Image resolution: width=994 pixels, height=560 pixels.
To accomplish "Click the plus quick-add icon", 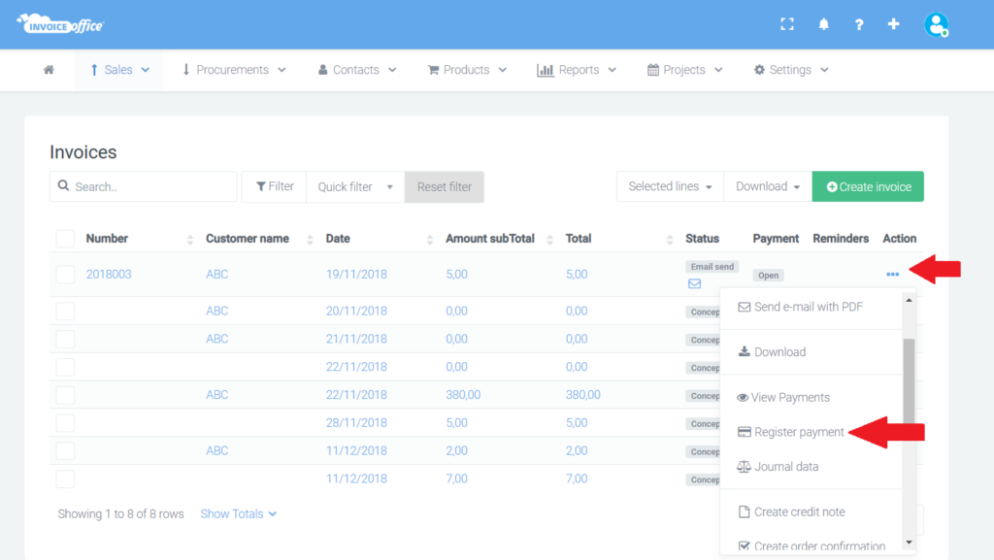I will point(893,24).
